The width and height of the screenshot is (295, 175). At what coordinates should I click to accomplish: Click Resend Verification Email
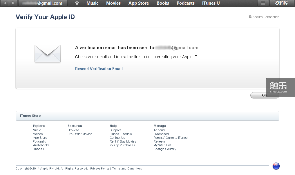click(x=99, y=69)
